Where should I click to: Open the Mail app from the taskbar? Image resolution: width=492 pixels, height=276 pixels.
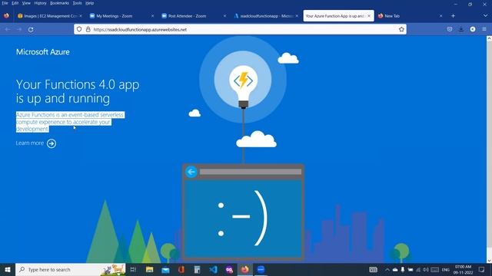coord(165,269)
